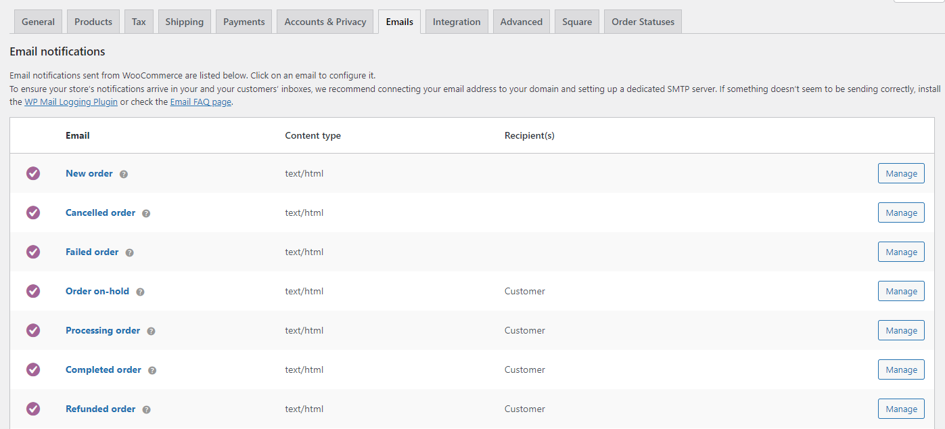Click the help icon next to Completed order
Viewport: 945px width, 429px height.
tap(152, 370)
